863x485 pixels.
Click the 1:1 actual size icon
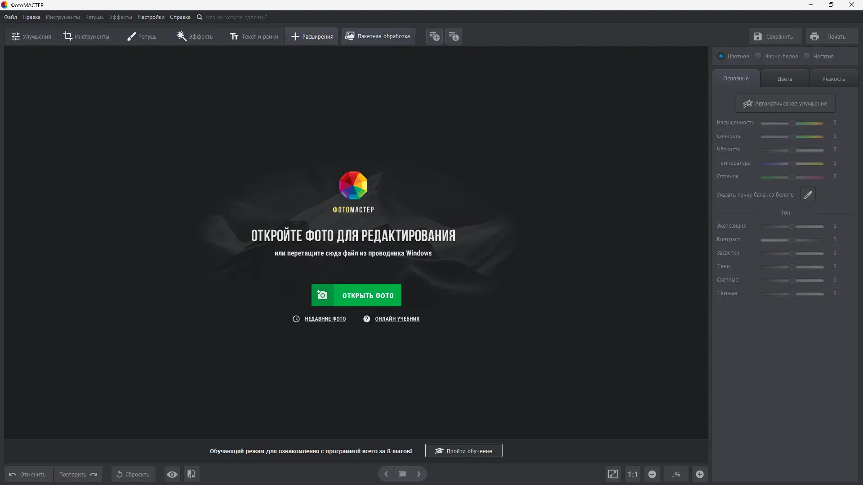(x=632, y=474)
